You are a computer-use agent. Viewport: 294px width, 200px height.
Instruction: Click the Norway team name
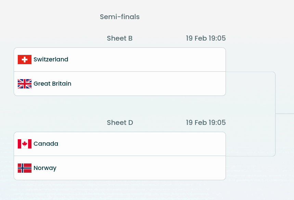click(45, 168)
